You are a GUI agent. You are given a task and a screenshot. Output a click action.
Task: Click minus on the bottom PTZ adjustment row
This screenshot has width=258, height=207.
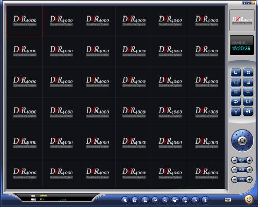tap(234, 180)
